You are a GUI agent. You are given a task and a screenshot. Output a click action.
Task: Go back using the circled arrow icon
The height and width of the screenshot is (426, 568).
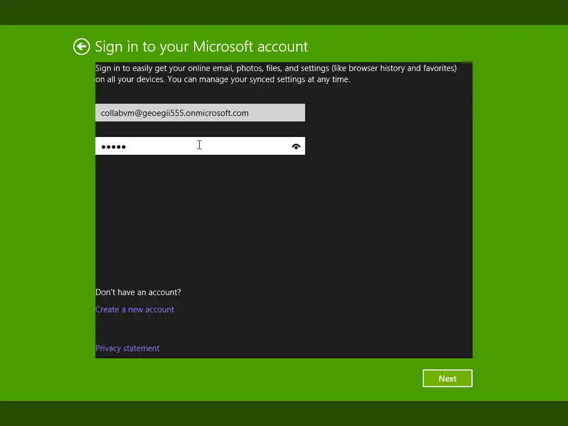[x=81, y=47]
